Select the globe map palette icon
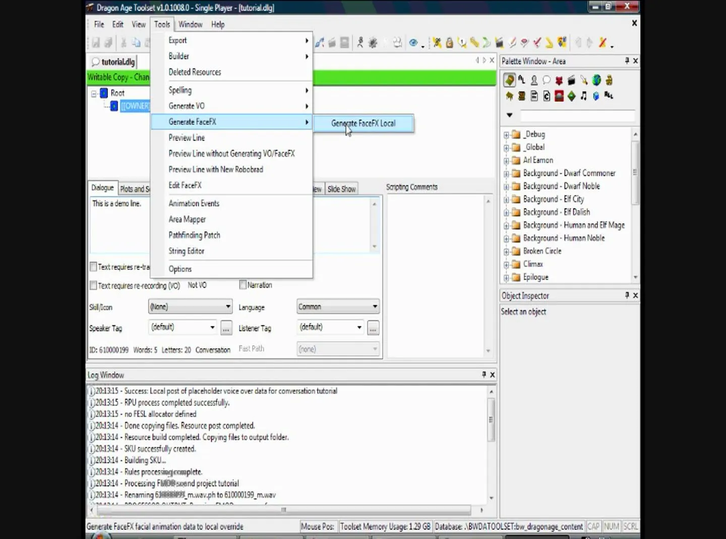Image resolution: width=726 pixels, height=539 pixels. (x=596, y=80)
